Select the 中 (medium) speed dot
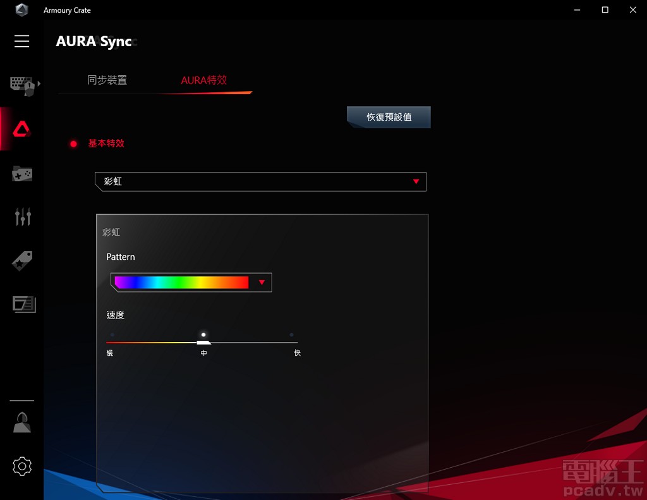This screenshot has width=647, height=500. 203,334
